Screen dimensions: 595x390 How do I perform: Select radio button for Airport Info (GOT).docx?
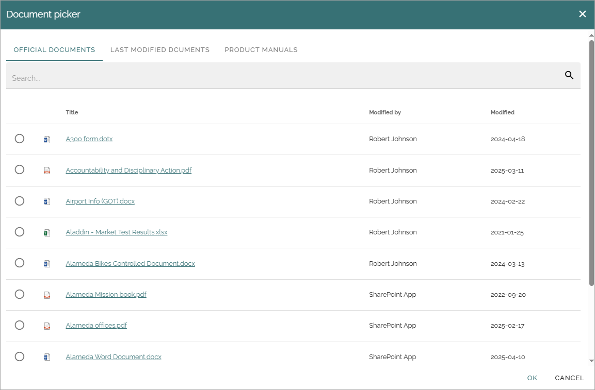20,201
